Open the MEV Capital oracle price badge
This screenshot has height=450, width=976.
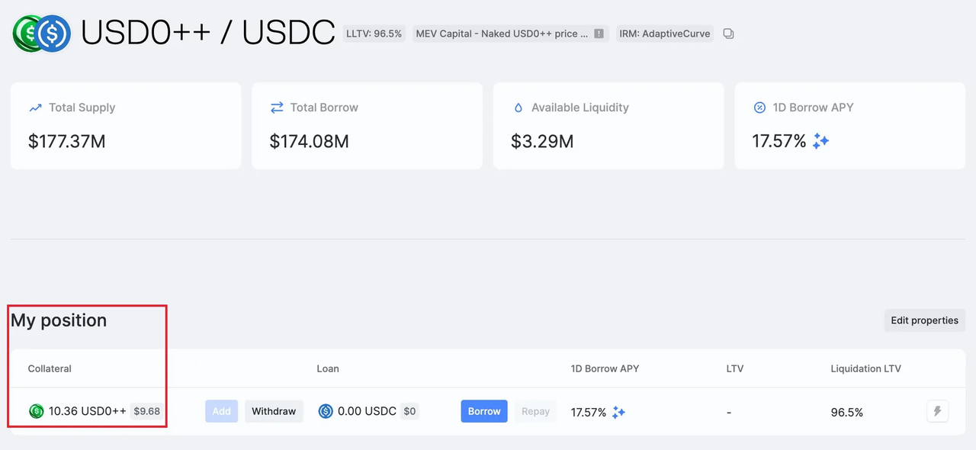502,34
